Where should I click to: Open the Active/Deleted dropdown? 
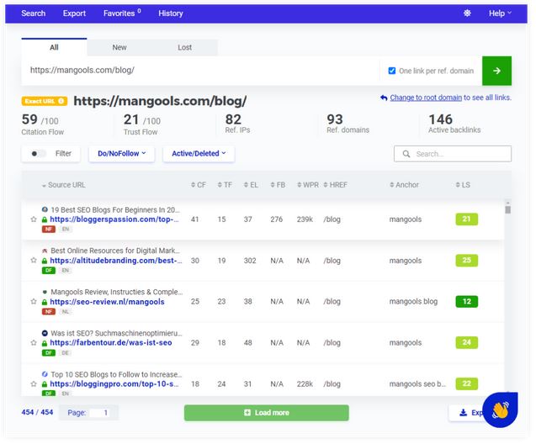click(199, 154)
